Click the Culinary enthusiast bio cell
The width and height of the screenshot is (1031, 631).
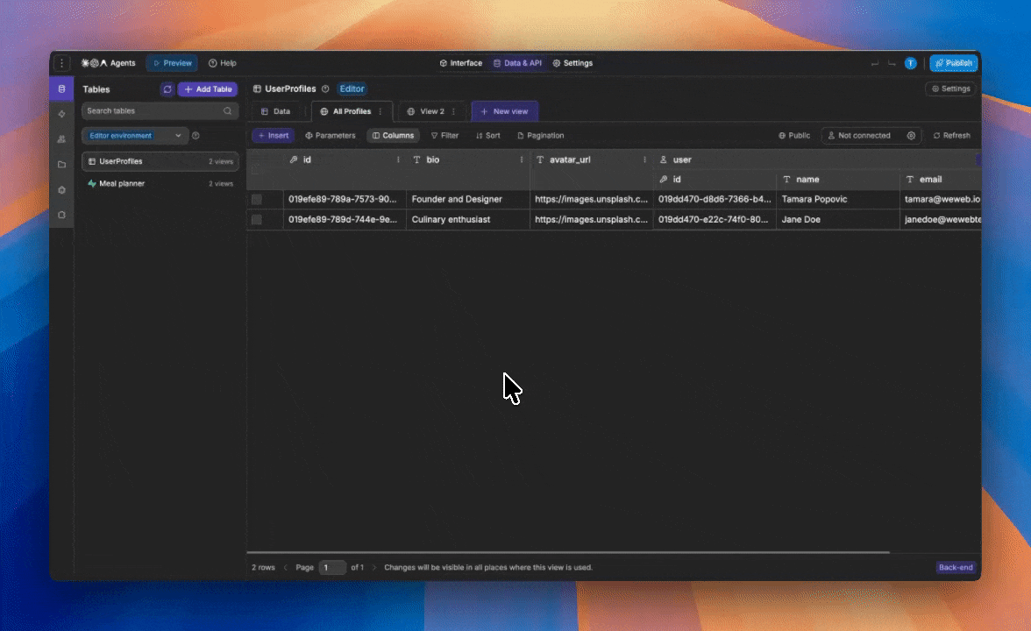click(467, 219)
